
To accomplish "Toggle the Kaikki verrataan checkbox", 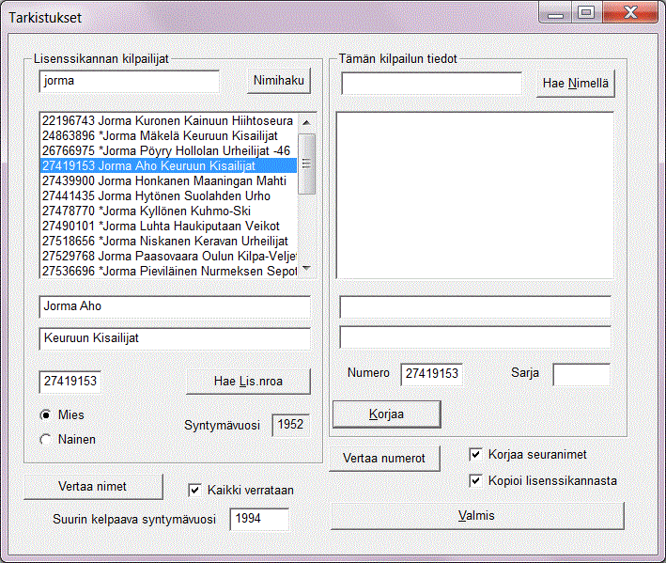I will click(x=195, y=490).
